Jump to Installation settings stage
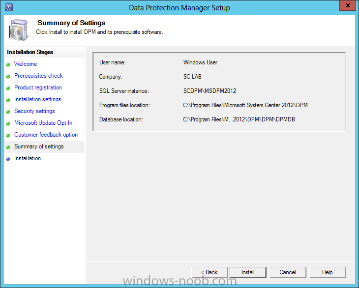Viewport: 359px width, 288px height. [37, 99]
